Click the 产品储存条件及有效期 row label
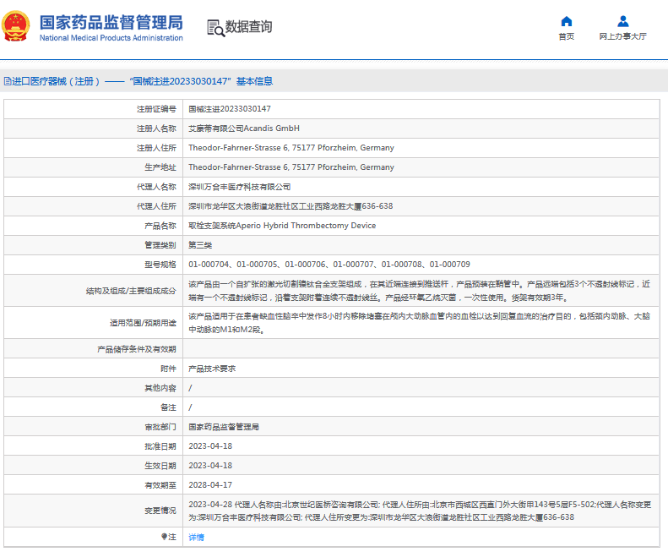Viewport: 668px width, 552px height. (x=137, y=349)
